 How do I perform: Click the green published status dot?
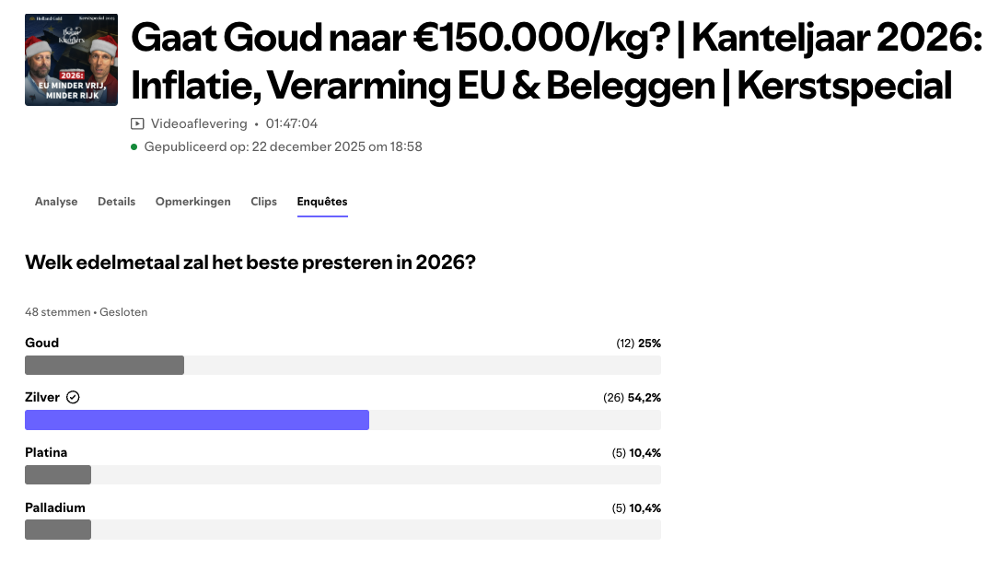click(x=134, y=146)
